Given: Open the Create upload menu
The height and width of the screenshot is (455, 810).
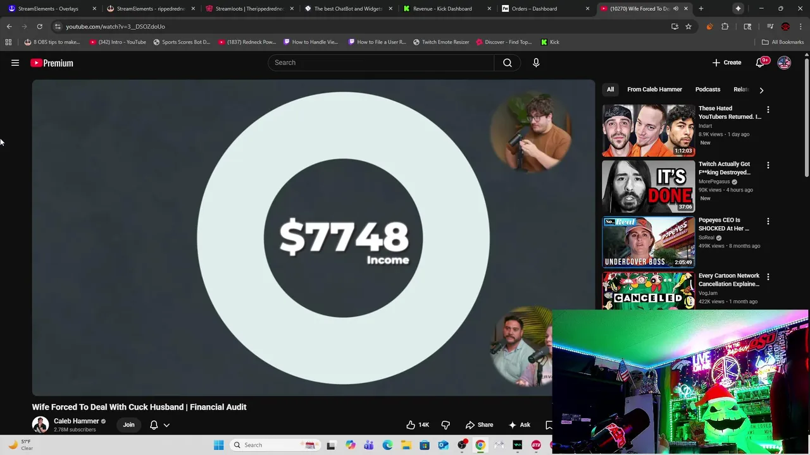Looking at the screenshot, I should tap(726, 63).
